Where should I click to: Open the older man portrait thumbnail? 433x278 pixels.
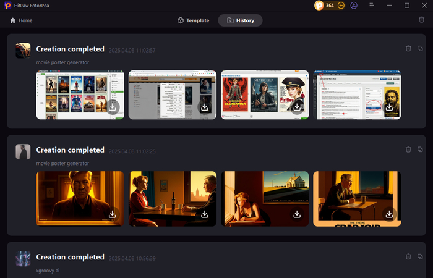(x=80, y=199)
